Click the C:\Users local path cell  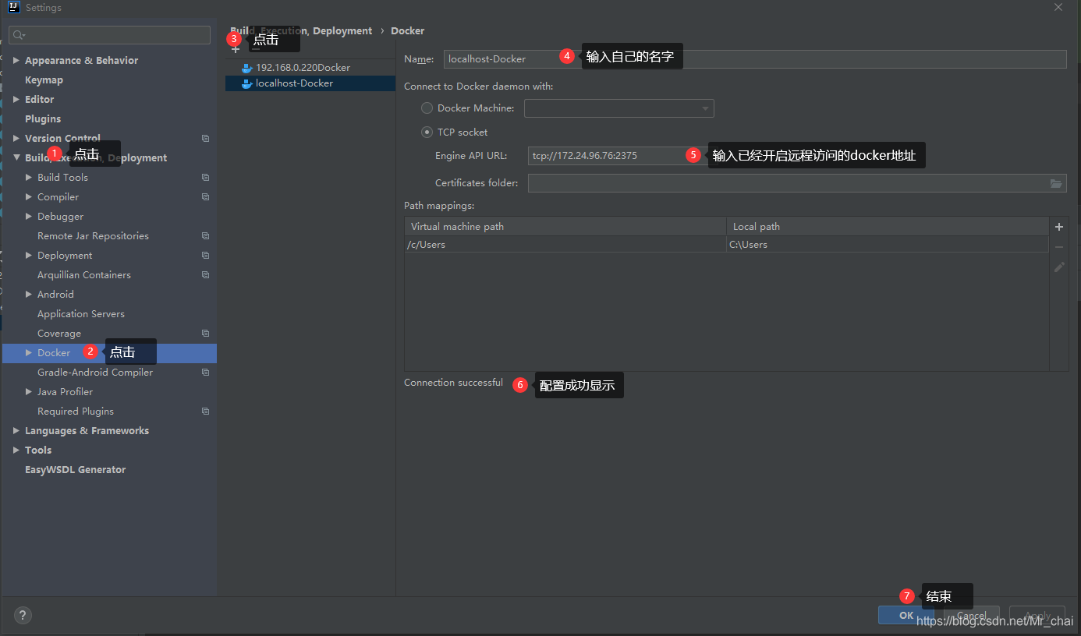coord(888,245)
